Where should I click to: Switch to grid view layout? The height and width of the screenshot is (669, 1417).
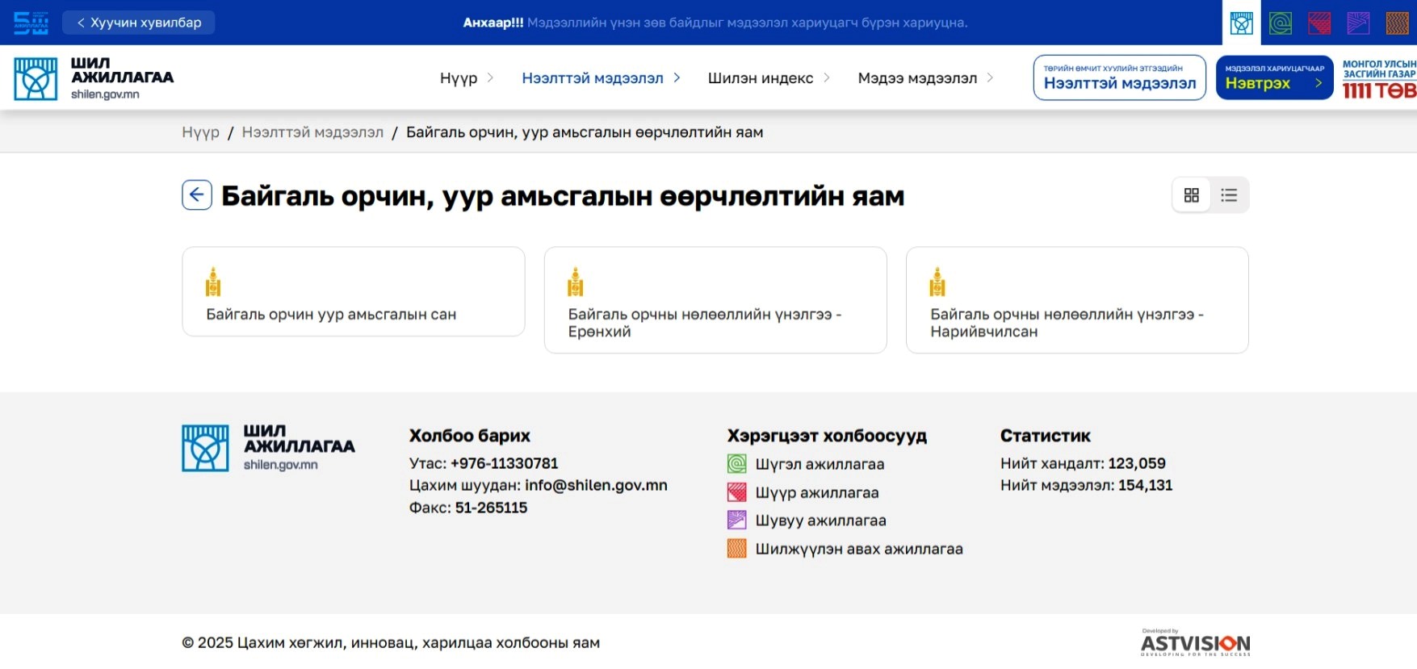(x=1191, y=195)
